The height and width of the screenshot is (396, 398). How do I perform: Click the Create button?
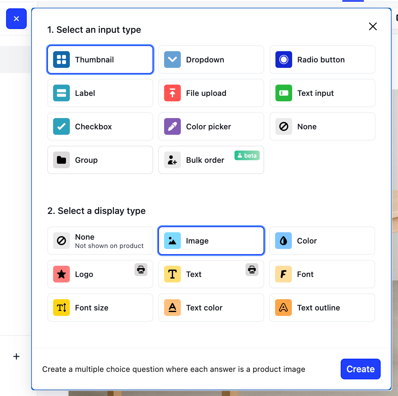(360, 369)
